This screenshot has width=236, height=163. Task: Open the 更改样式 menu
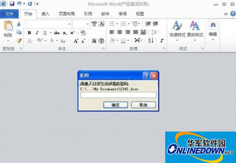195,31
